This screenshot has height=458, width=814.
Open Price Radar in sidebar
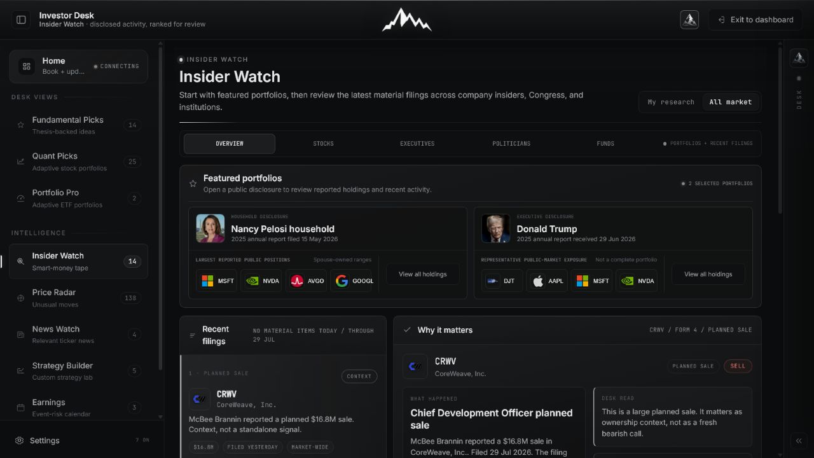(x=78, y=298)
